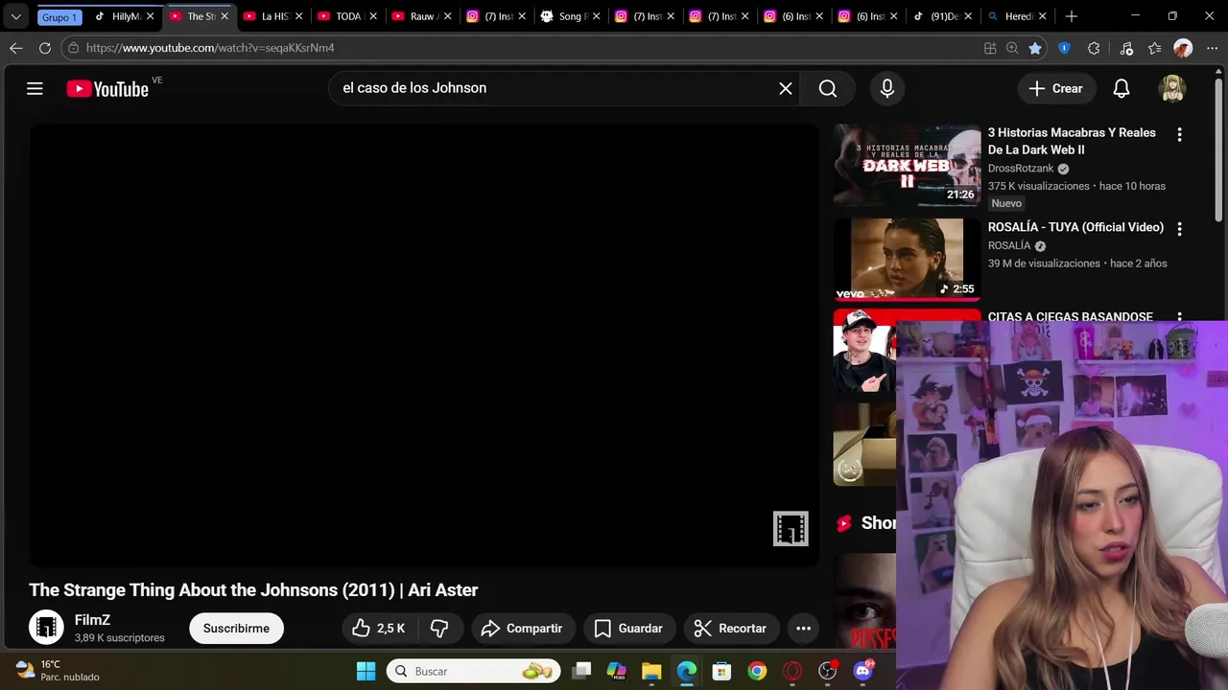This screenshot has width=1228, height=690.
Task: Switch to the HillyMa TikTok tab
Action: point(123,16)
